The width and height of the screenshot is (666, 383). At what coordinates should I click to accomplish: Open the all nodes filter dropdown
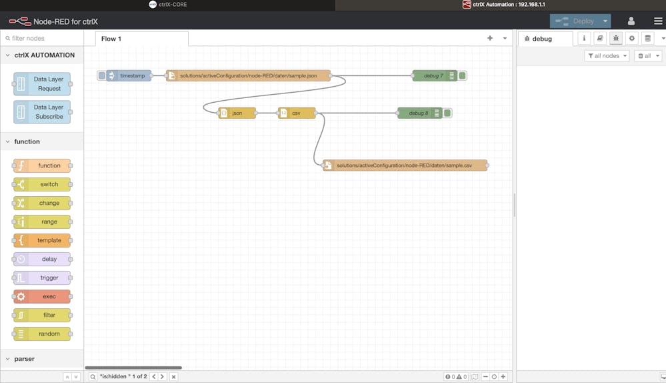[x=607, y=55]
